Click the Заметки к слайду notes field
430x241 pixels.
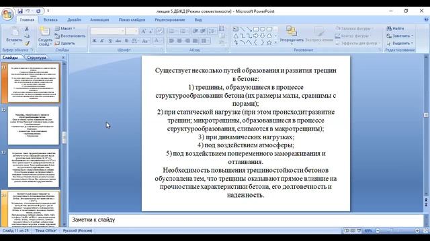[x=246, y=220]
